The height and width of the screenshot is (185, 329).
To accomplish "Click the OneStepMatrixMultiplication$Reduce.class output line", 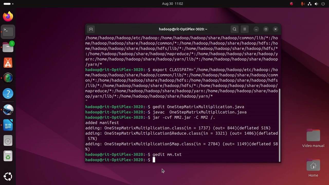I will (181, 136).
